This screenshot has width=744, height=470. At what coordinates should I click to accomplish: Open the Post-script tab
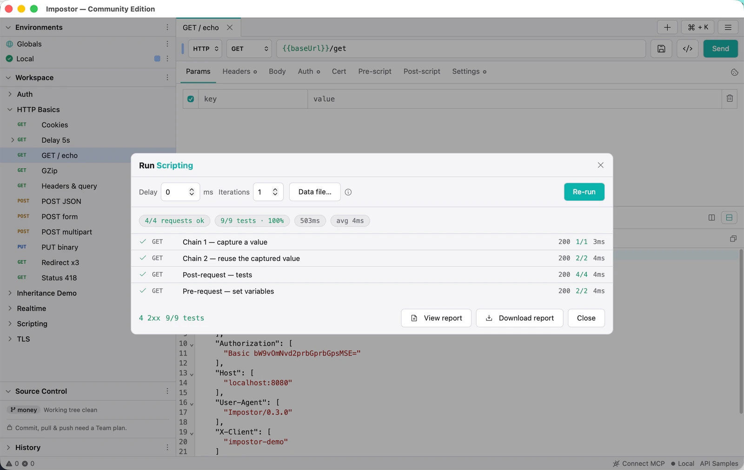[422, 72]
